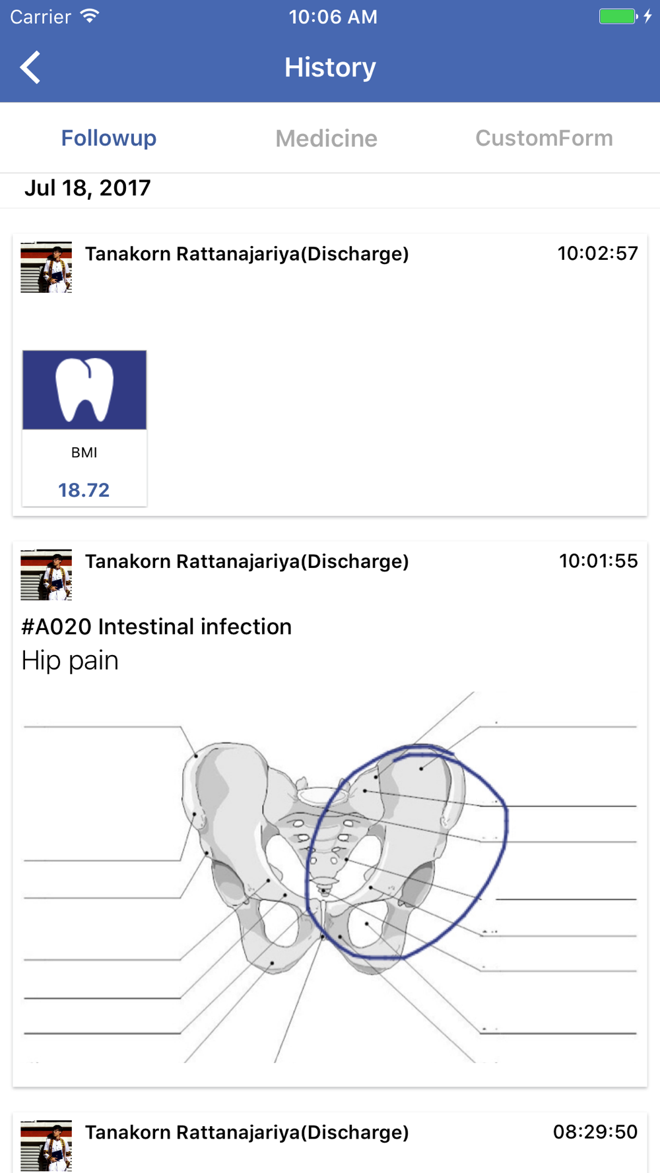
Task: Select the CustomForm tab
Action: 544,138
